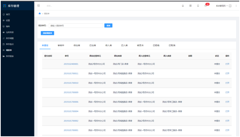Image resolution: width=240 pixels, height=137 pixels.
Task: Switch to the 审核中 tab
Action: [61, 45]
